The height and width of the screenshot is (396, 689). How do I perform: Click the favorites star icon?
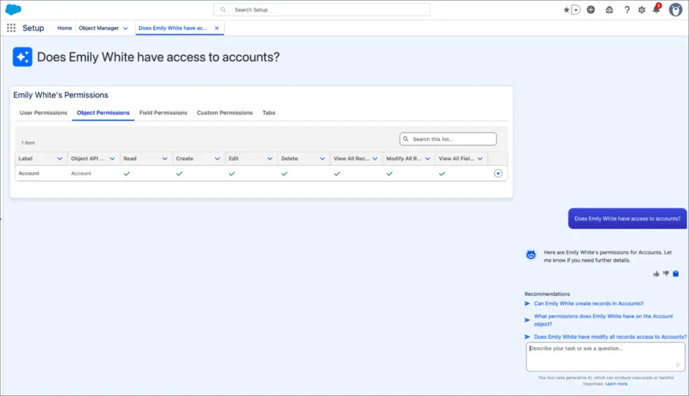point(568,9)
